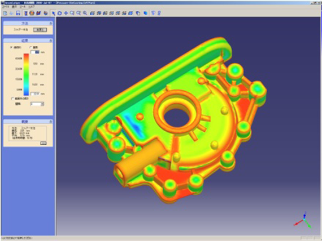Click the blue floppy-disk save icon
Screen dimensions: 322x241
pos(18,13)
